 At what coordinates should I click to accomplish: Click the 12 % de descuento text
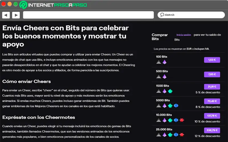[x=207, y=136]
